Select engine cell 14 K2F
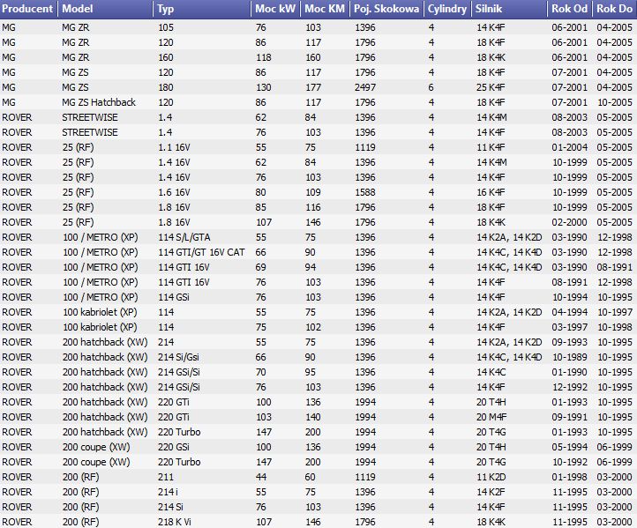Image resolution: width=637 pixels, height=528 pixels. 491,492
